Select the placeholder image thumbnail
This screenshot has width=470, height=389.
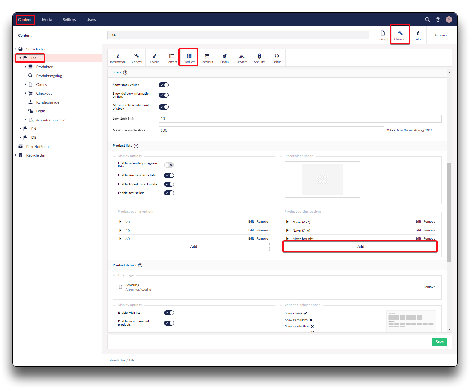(322, 179)
